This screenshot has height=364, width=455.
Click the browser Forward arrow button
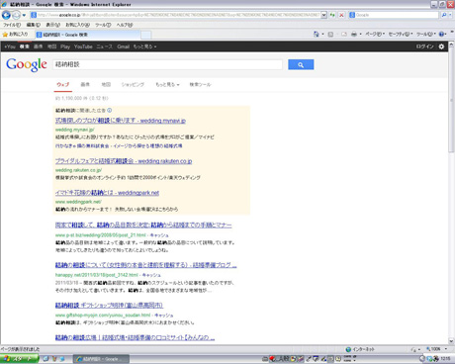tap(16, 15)
